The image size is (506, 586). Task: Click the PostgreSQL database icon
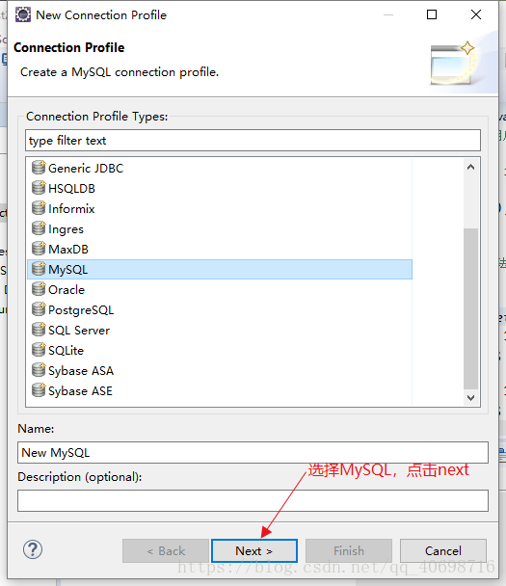click(39, 309)
